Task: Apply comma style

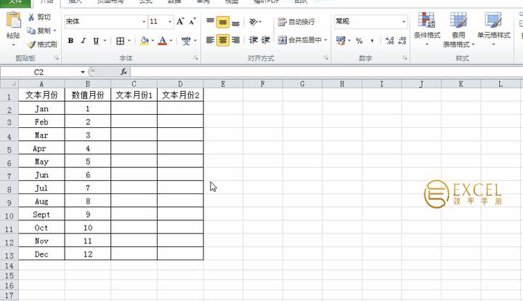Action: (x=372, y=41)
